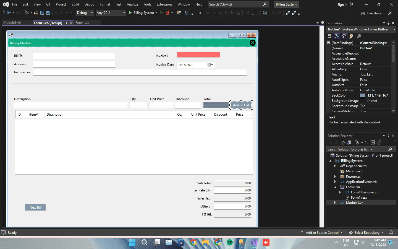
Task: Open the Any CPU platform dropdown
Action: click(111, 13)
